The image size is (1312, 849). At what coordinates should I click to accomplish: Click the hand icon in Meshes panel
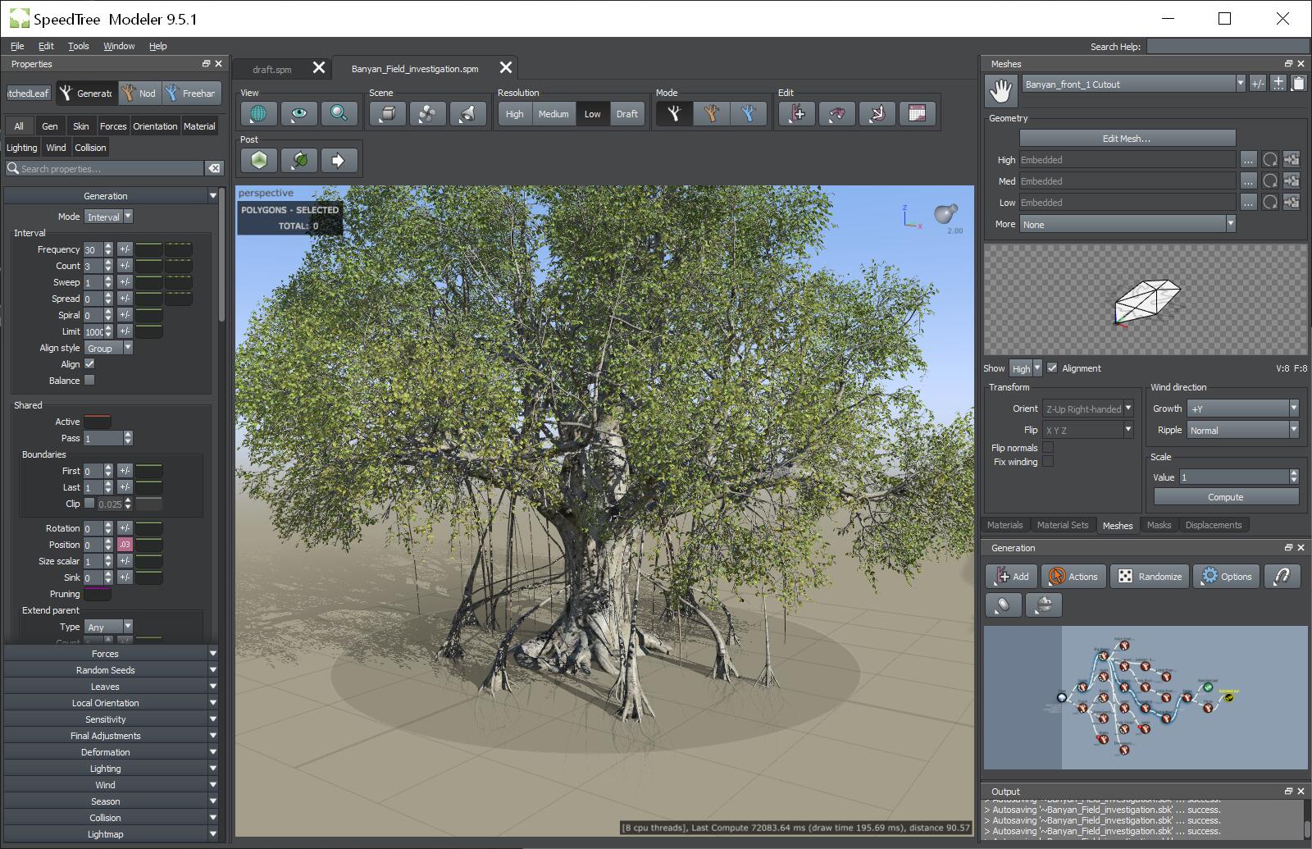pyautogui.click(x=1001, y=91)
